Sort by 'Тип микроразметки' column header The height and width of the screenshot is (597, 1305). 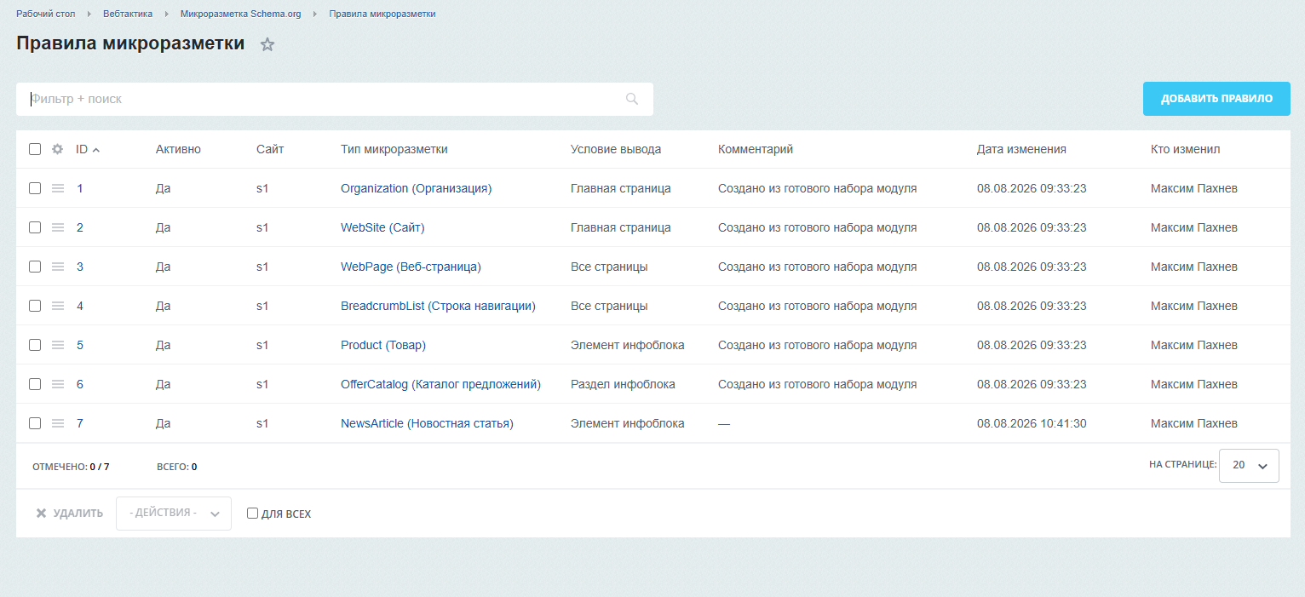(394, 149)
